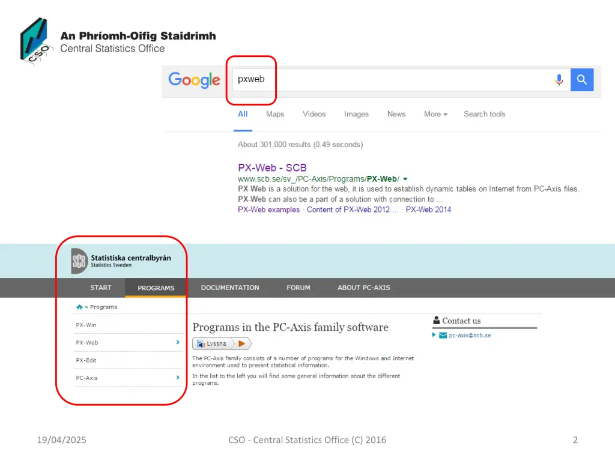Open the PX-Web - SCB search result

pyautogui.click(x=272, y=168)
